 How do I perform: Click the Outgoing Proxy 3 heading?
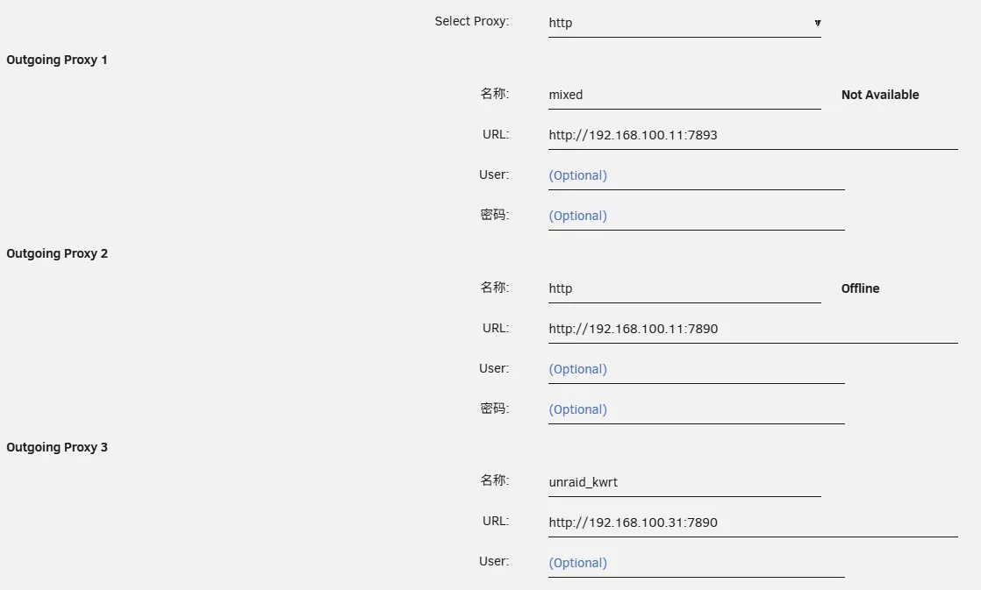(x=57, y=448)
